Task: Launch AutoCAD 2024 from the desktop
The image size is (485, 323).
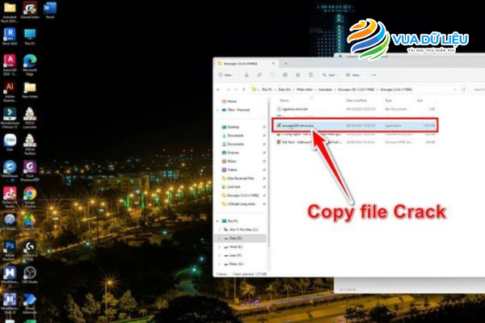Action: coord(10,61)
